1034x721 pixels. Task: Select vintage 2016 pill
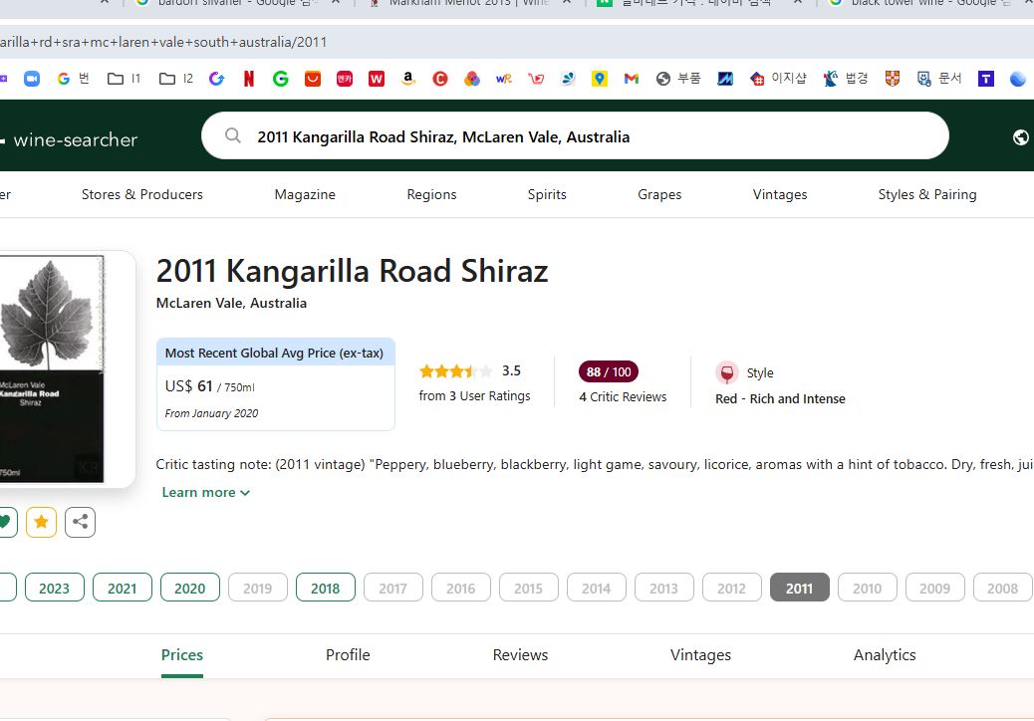[460, 588]
